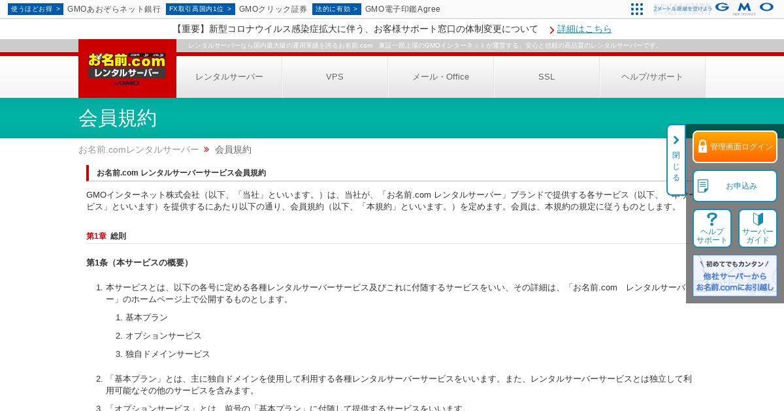This screenshot has width=784, height=411.
Task: Open GMOクリック証券 link
Action: (273, 9)
